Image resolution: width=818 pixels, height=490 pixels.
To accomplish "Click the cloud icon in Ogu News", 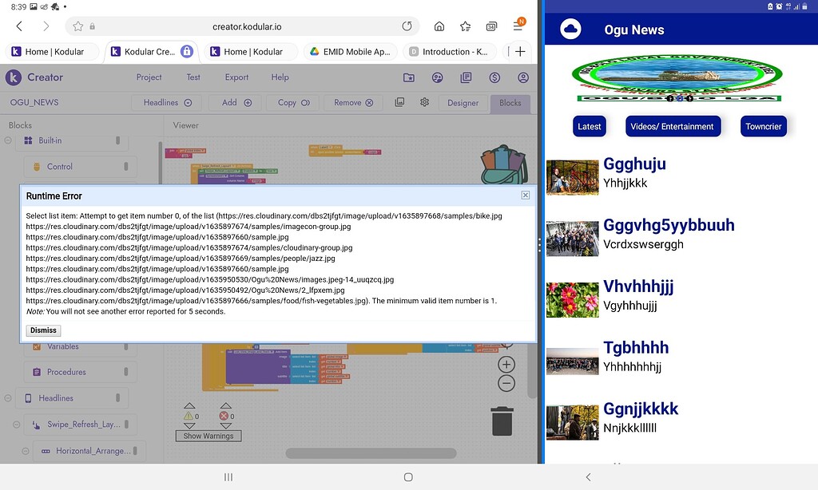I will pyautogui.click(x=570, y=30).
